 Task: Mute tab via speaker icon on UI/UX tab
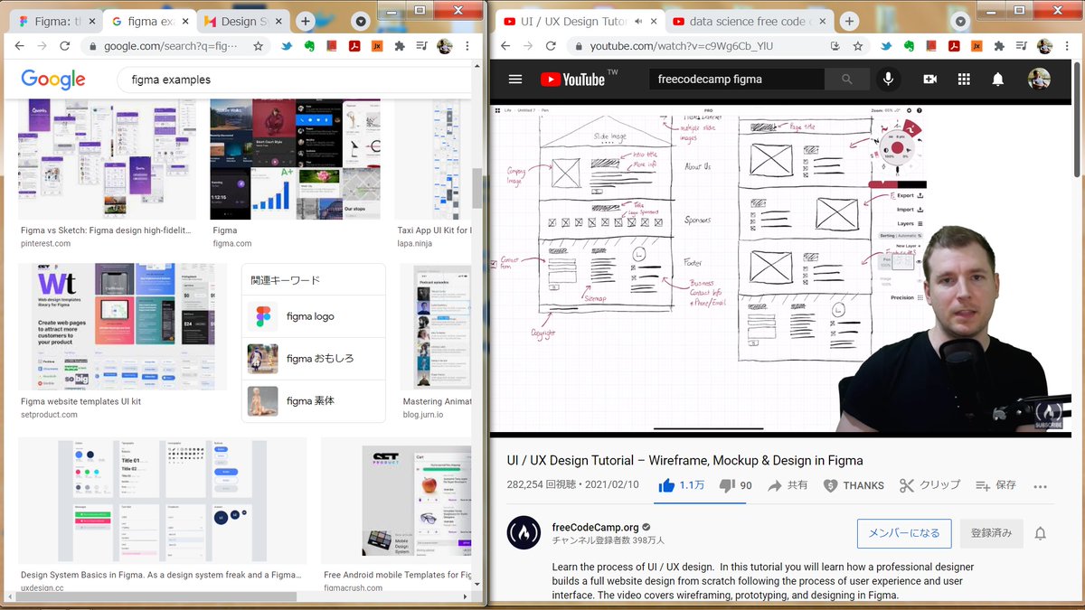pos(638,21)
